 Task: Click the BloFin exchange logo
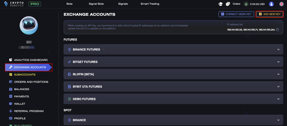70,74
